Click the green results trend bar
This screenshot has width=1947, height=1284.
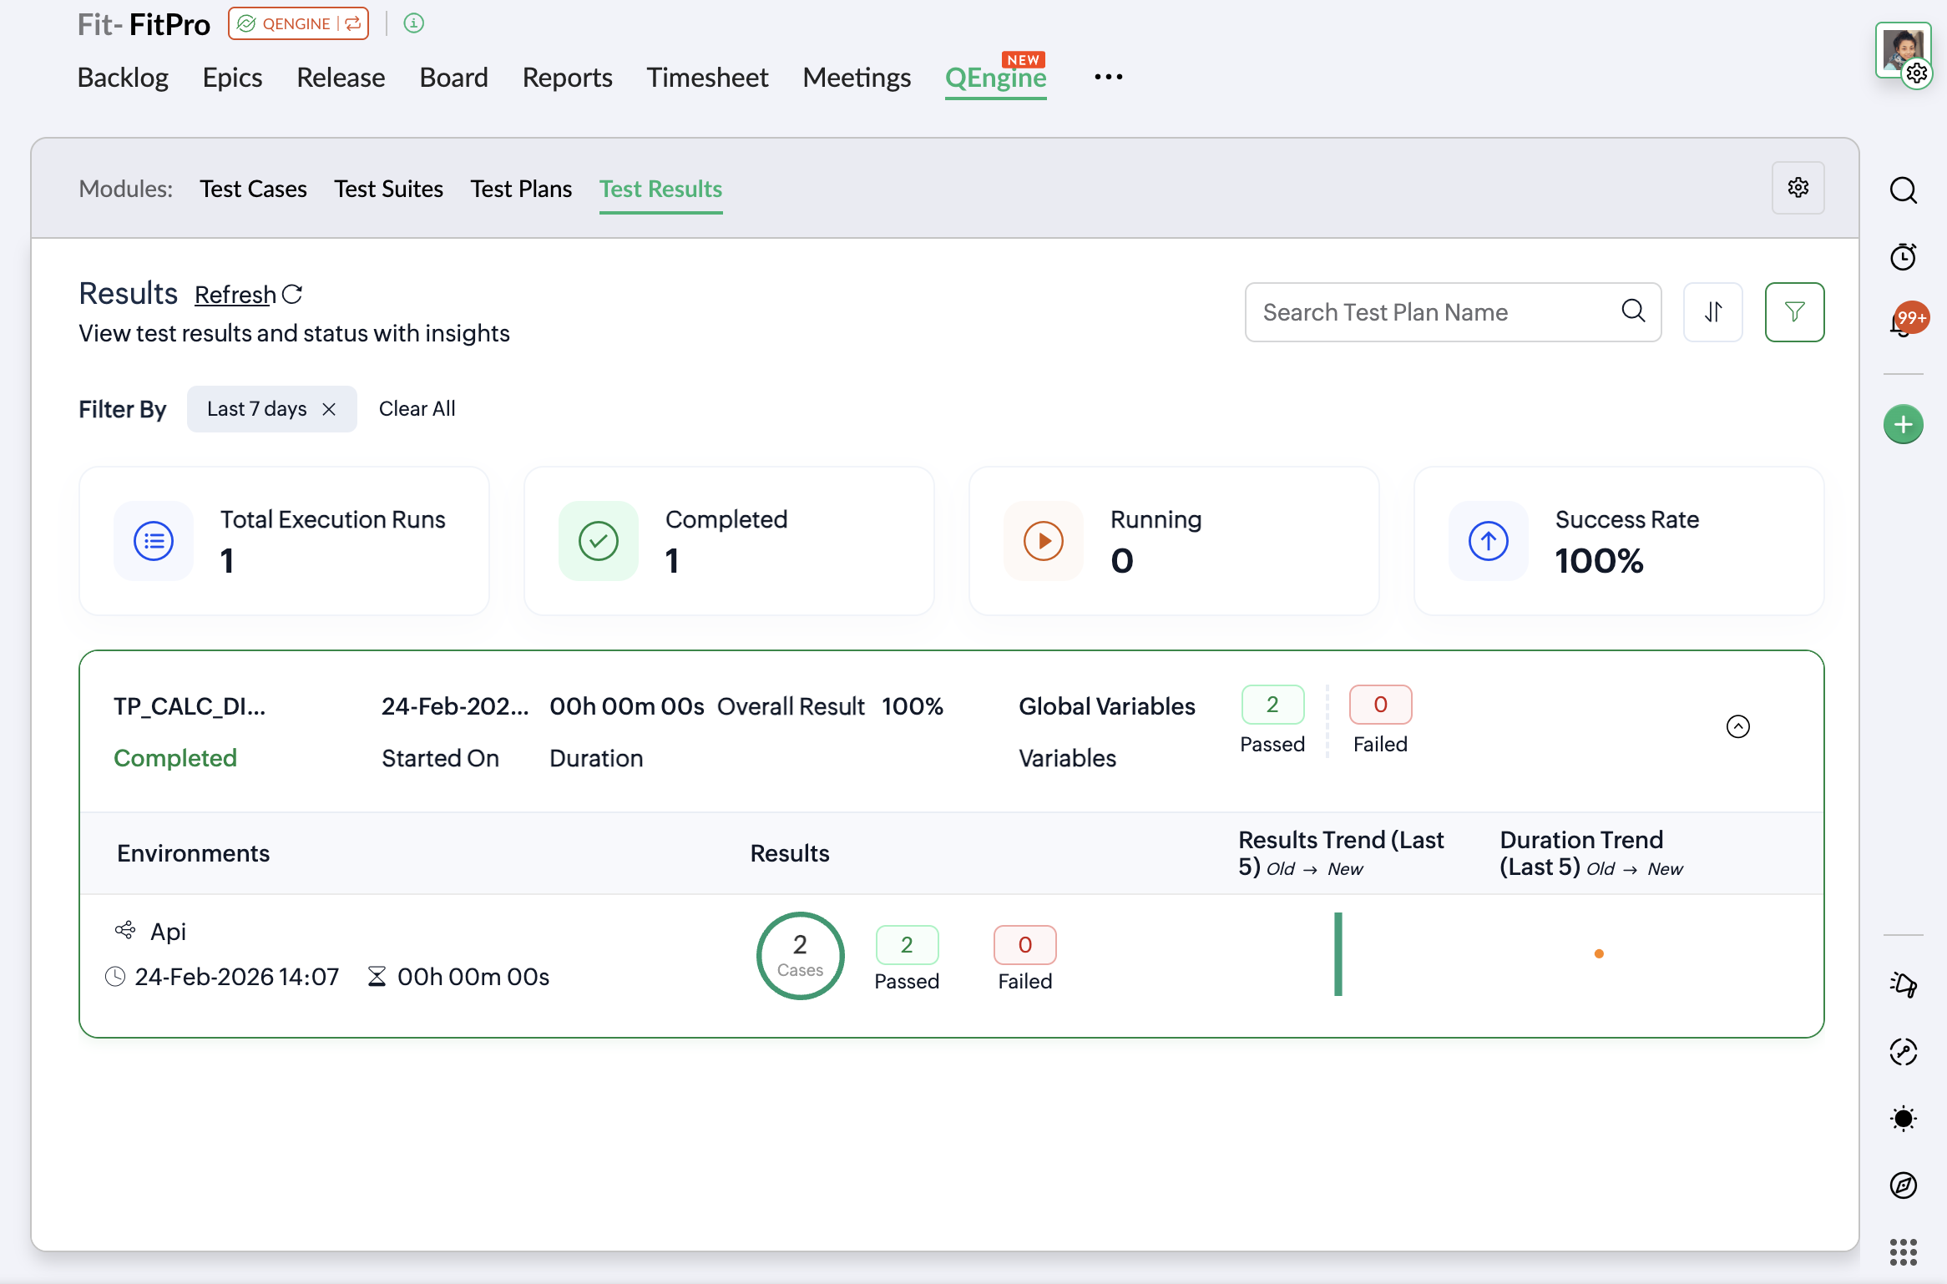[1338, 953]
